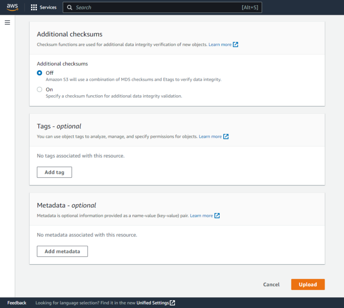The width and height of the screenshot is (344, 308).
Task: Open the Unified Settings link
Action: point(153,302)
